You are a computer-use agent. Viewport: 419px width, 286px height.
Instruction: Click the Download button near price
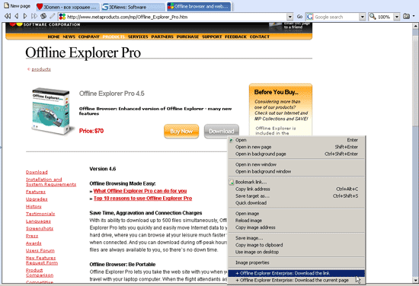click(x=222, y=132)
